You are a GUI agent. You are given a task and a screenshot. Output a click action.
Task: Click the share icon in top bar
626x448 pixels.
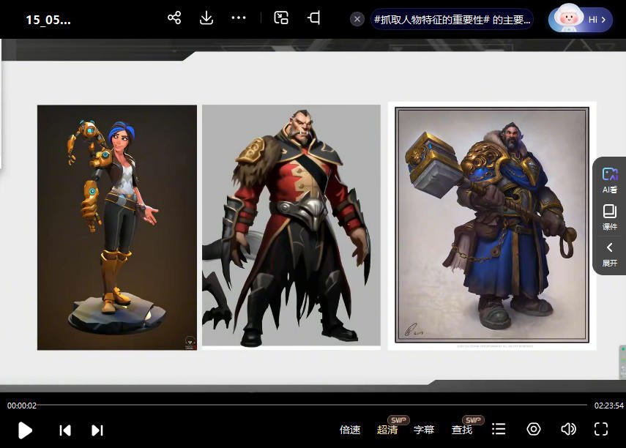[x=174, y=18]
